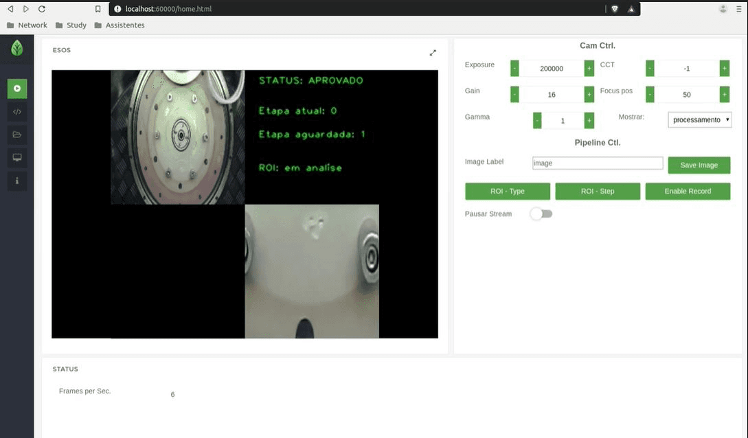Open the code view sidebar icon
The height and width of the screenshot is (438, 748).
coord(17,111)
